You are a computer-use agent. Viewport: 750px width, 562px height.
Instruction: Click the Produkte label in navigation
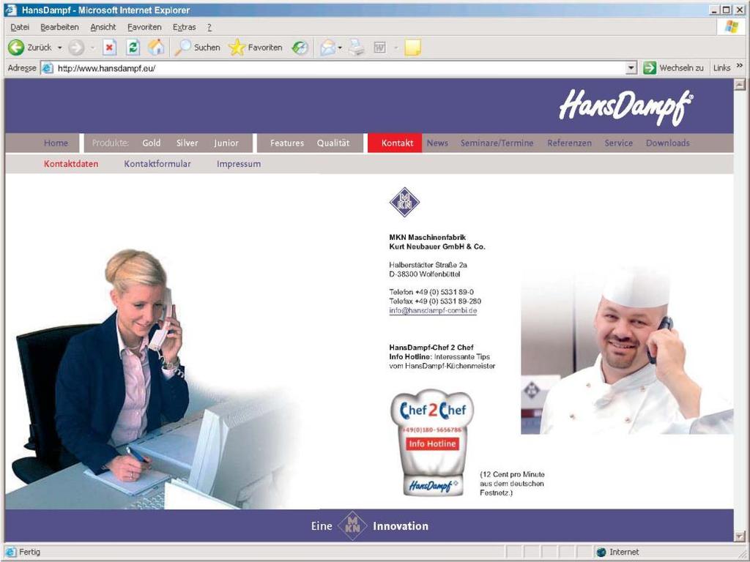(x=110, y=143)
